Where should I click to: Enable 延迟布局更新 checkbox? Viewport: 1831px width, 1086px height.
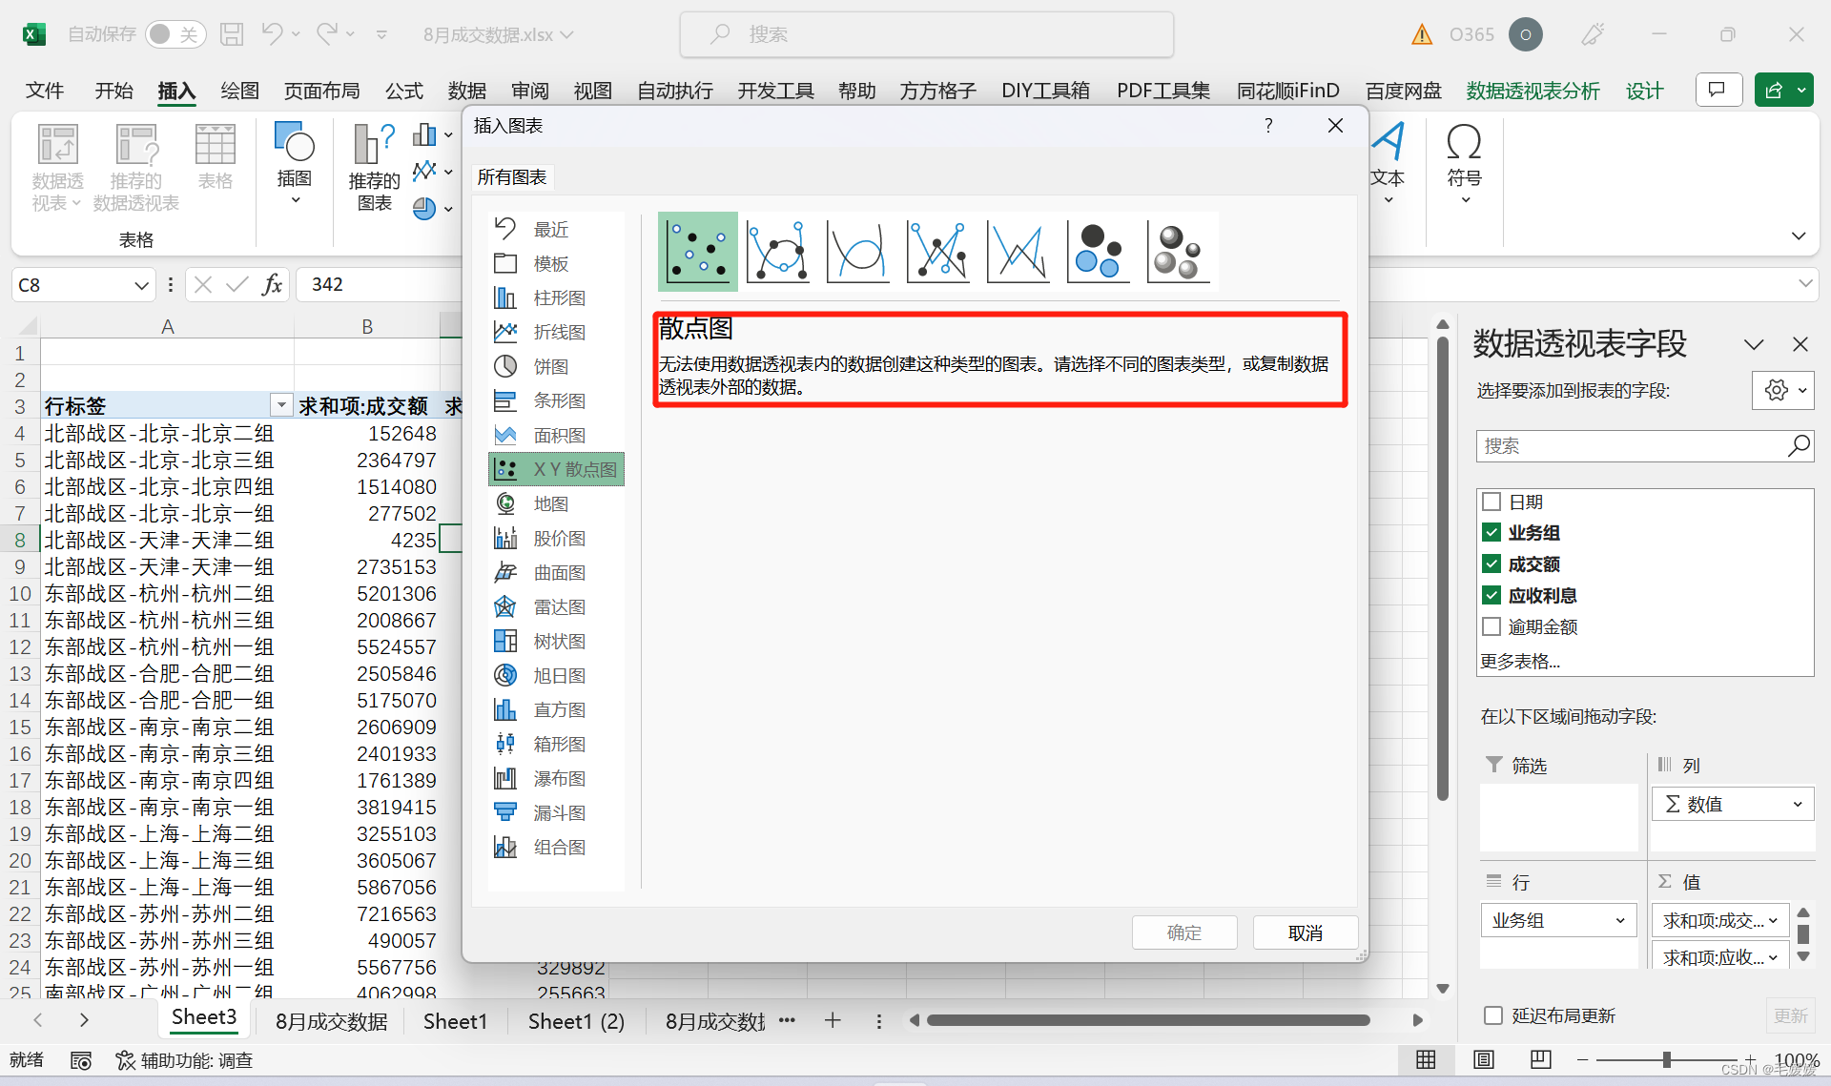click(1493, 1015)
